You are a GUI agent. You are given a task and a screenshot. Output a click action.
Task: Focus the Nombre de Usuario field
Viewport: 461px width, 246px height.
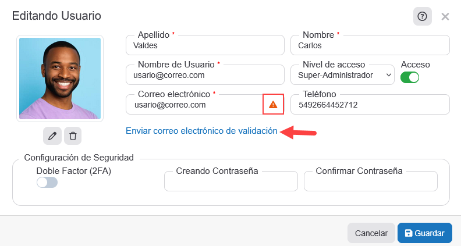tap(204, 75)
